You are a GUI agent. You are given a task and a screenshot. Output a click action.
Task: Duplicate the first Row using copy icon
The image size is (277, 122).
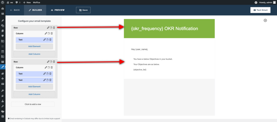pyautogui.click(x=51, y=27)
